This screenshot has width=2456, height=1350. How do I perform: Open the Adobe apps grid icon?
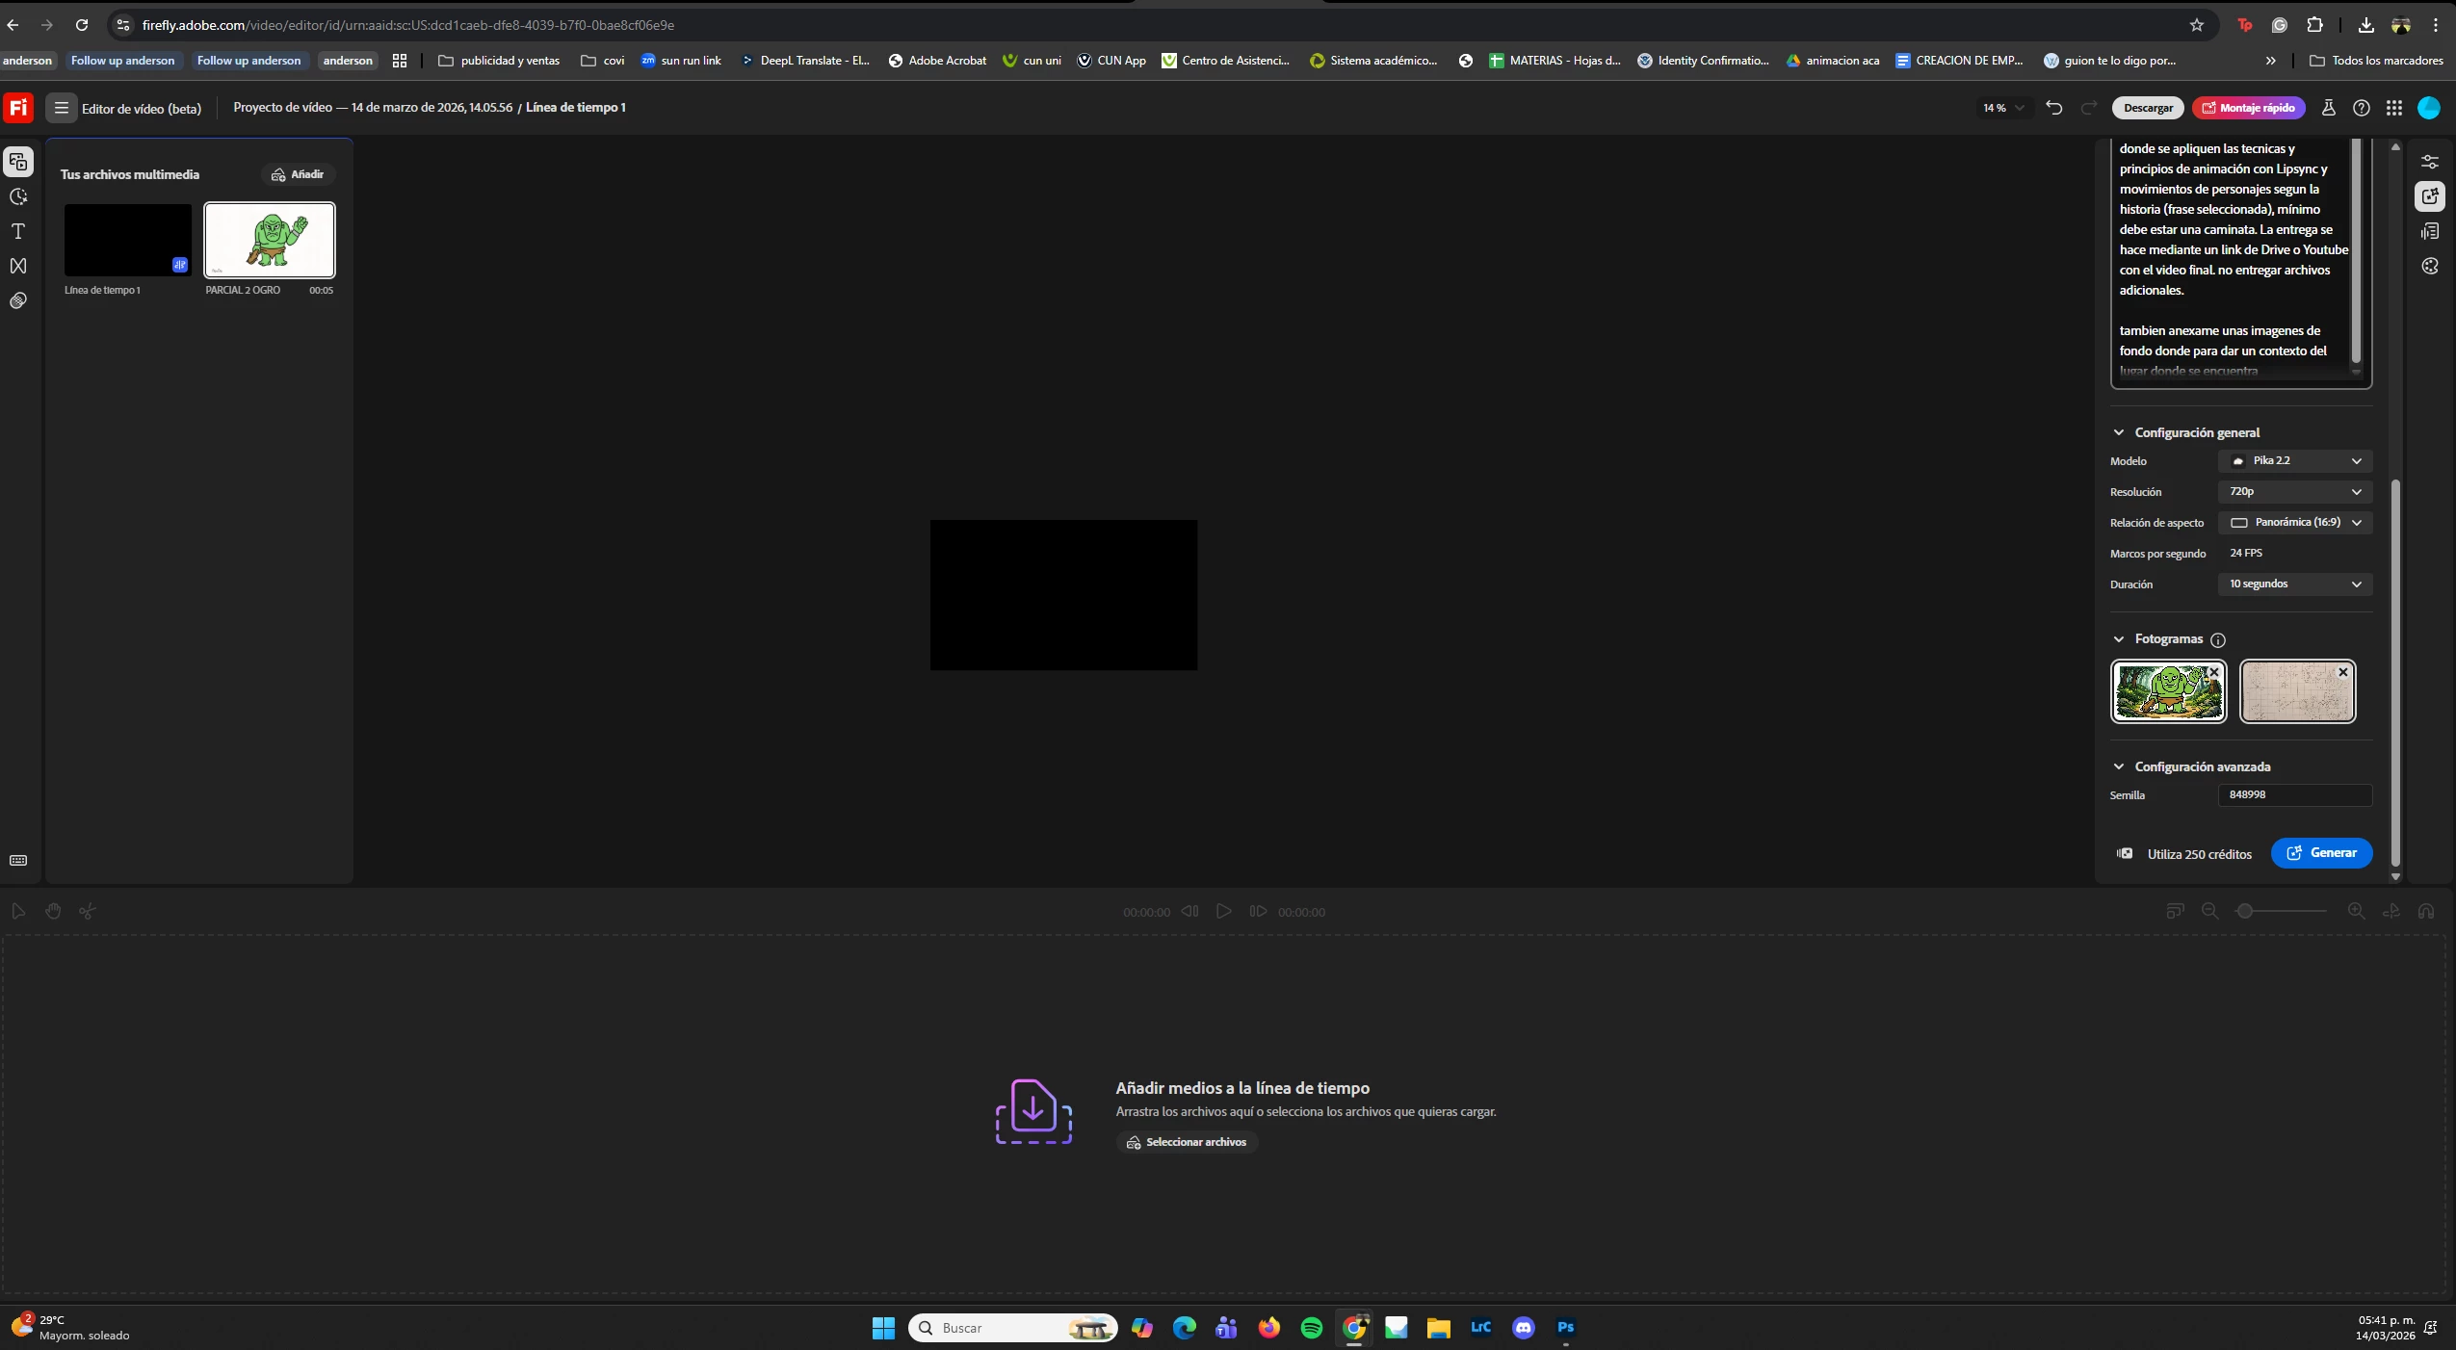point(2394,108)
